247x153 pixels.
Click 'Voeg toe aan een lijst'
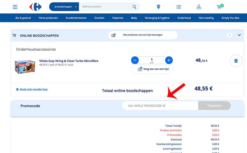(x=153, y=69)
